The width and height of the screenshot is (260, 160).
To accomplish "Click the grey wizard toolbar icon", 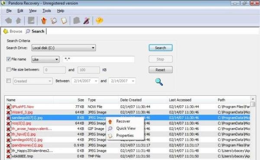I will pyautogui.click(x=77, y=21).
